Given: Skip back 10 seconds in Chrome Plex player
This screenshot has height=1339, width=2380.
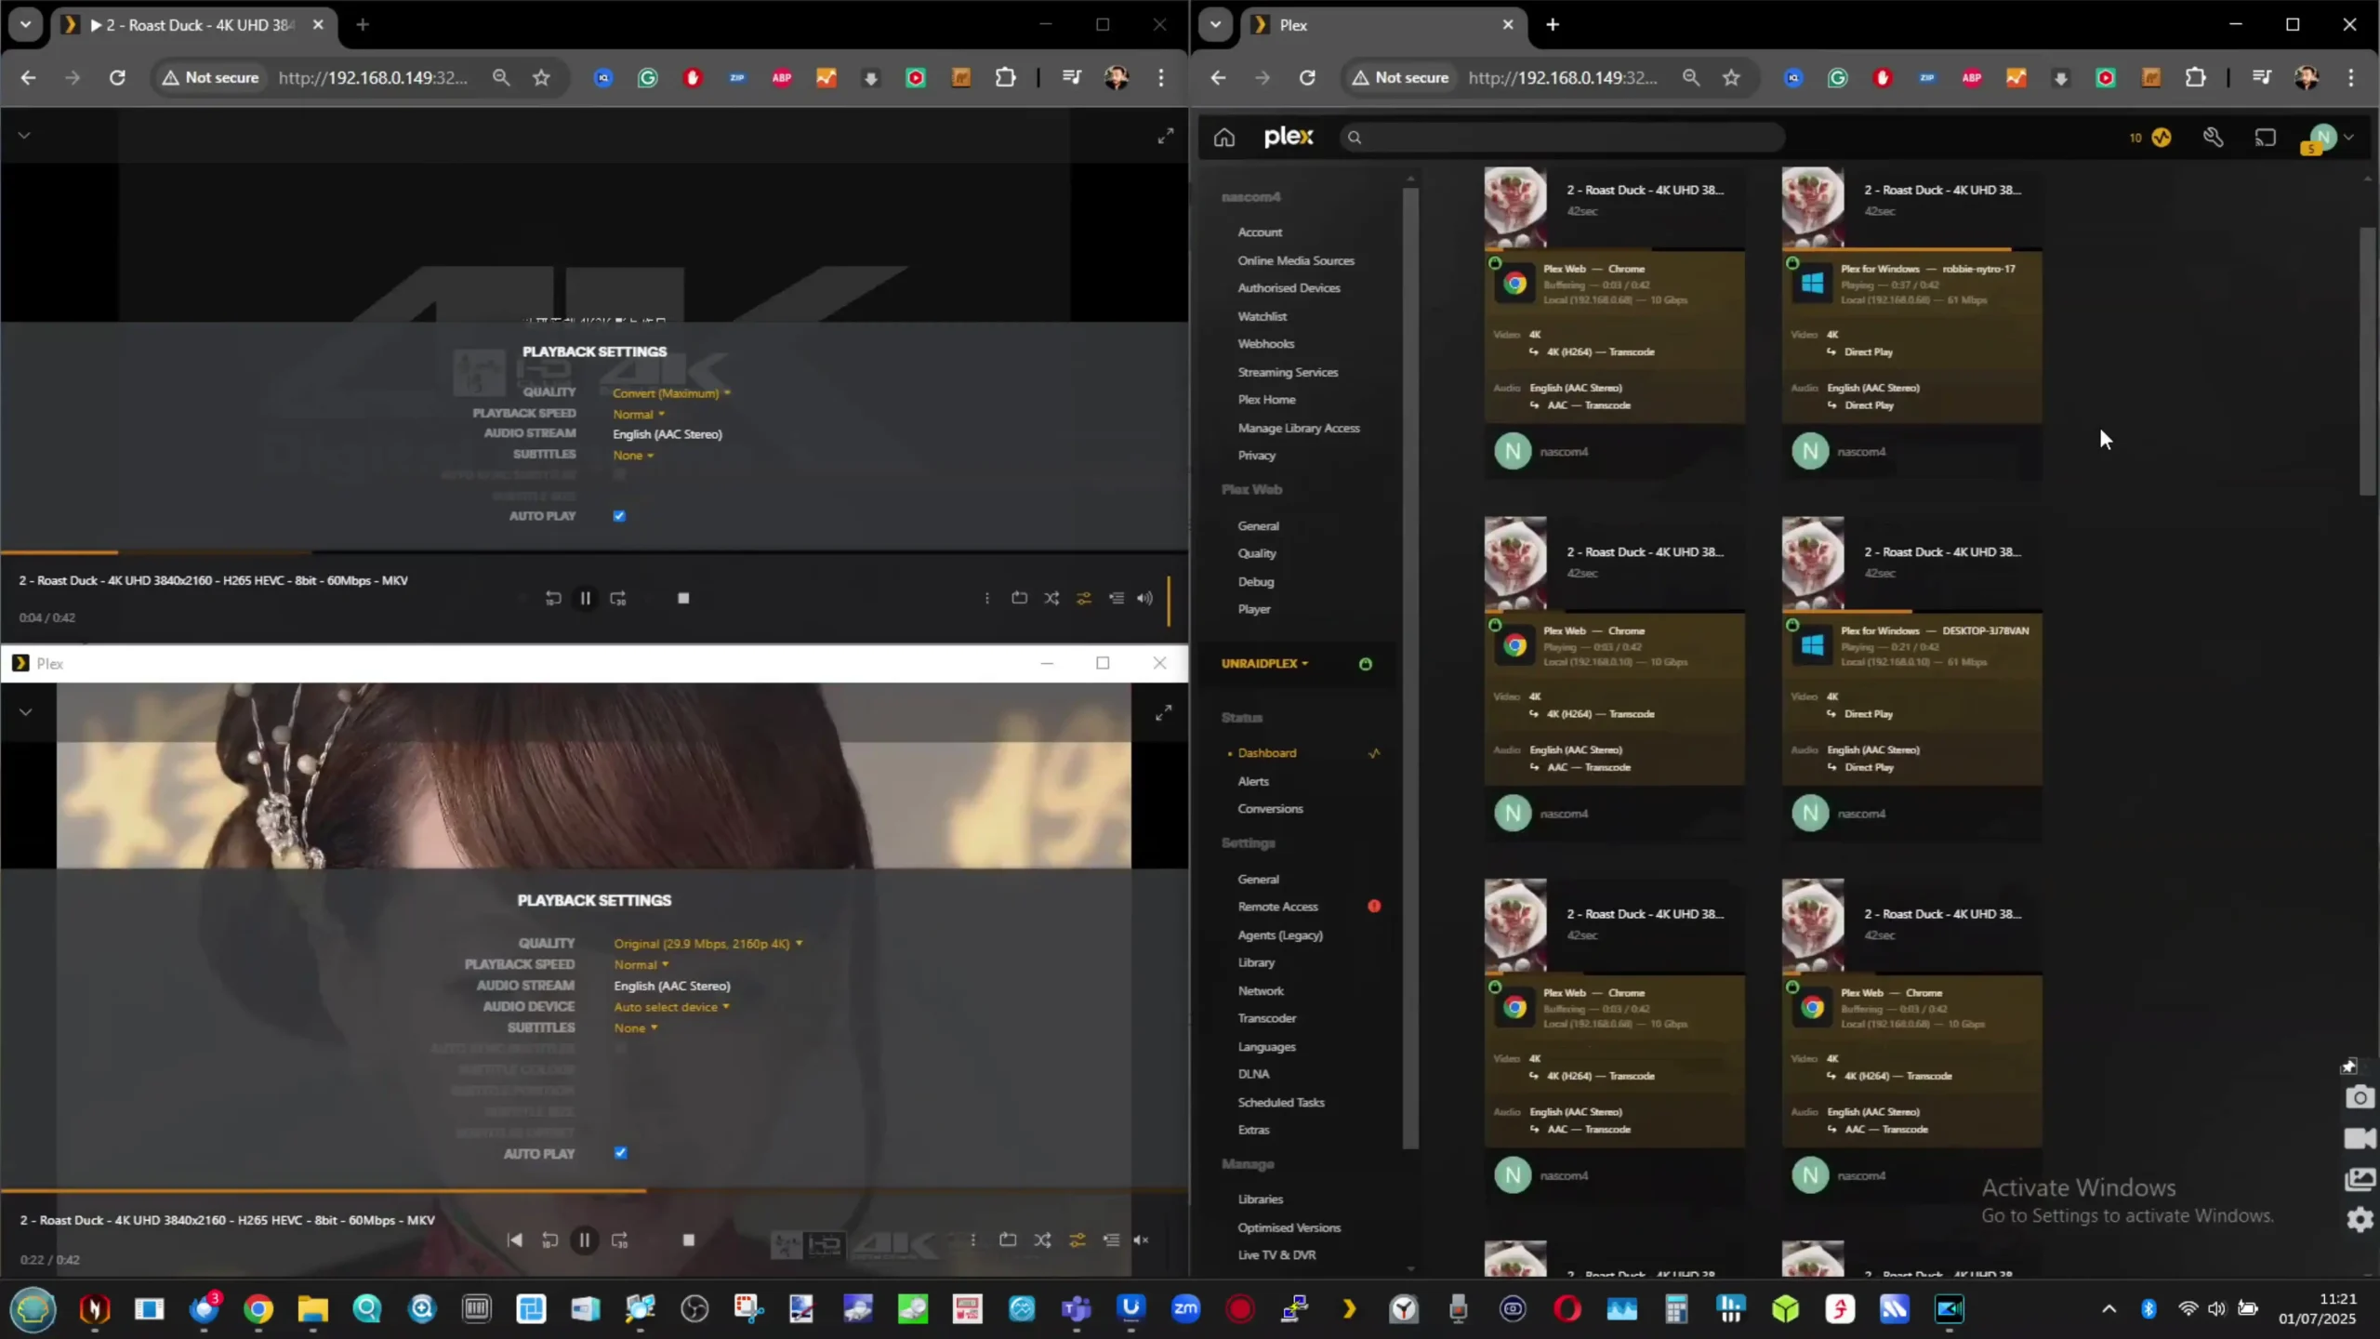Looking at the screenshot, I should (552, 598).
